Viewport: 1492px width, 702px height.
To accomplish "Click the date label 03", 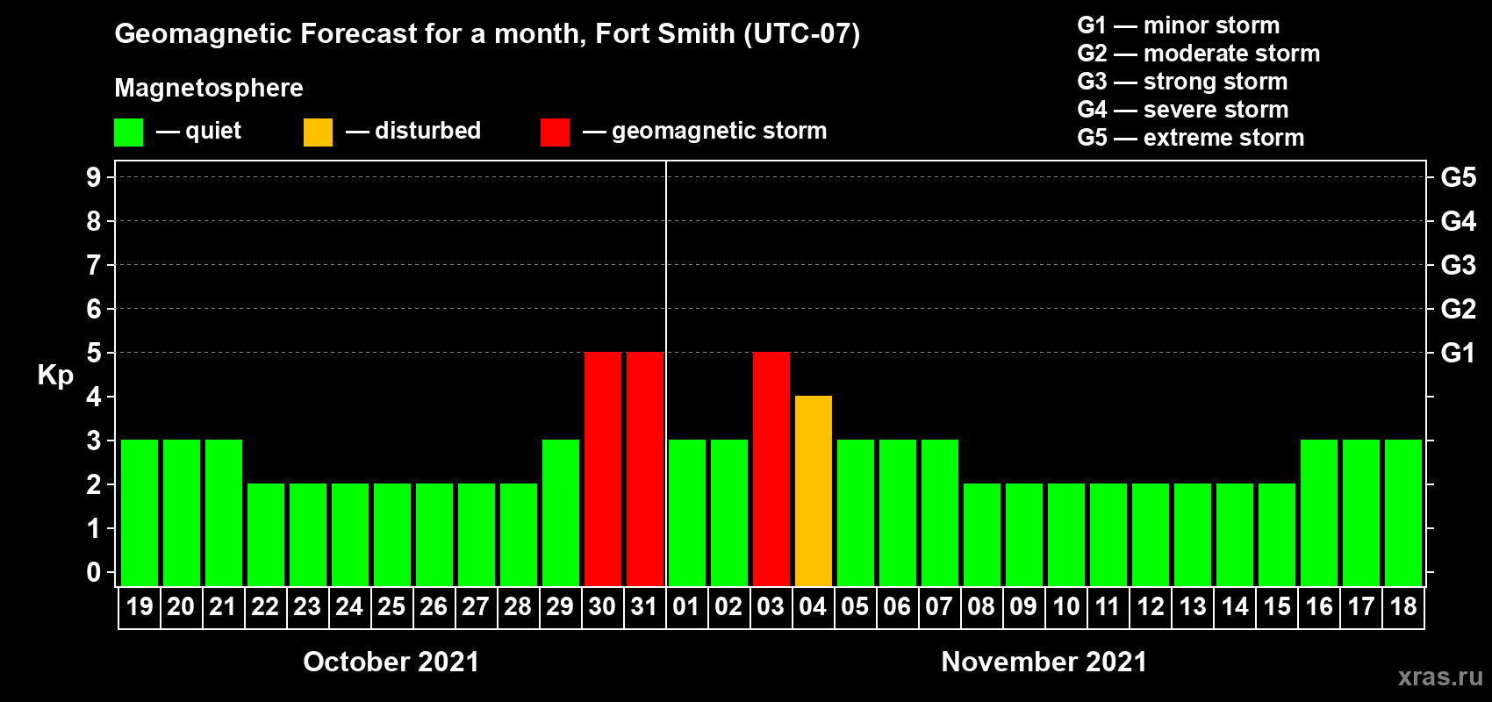I will pos(771,606).
